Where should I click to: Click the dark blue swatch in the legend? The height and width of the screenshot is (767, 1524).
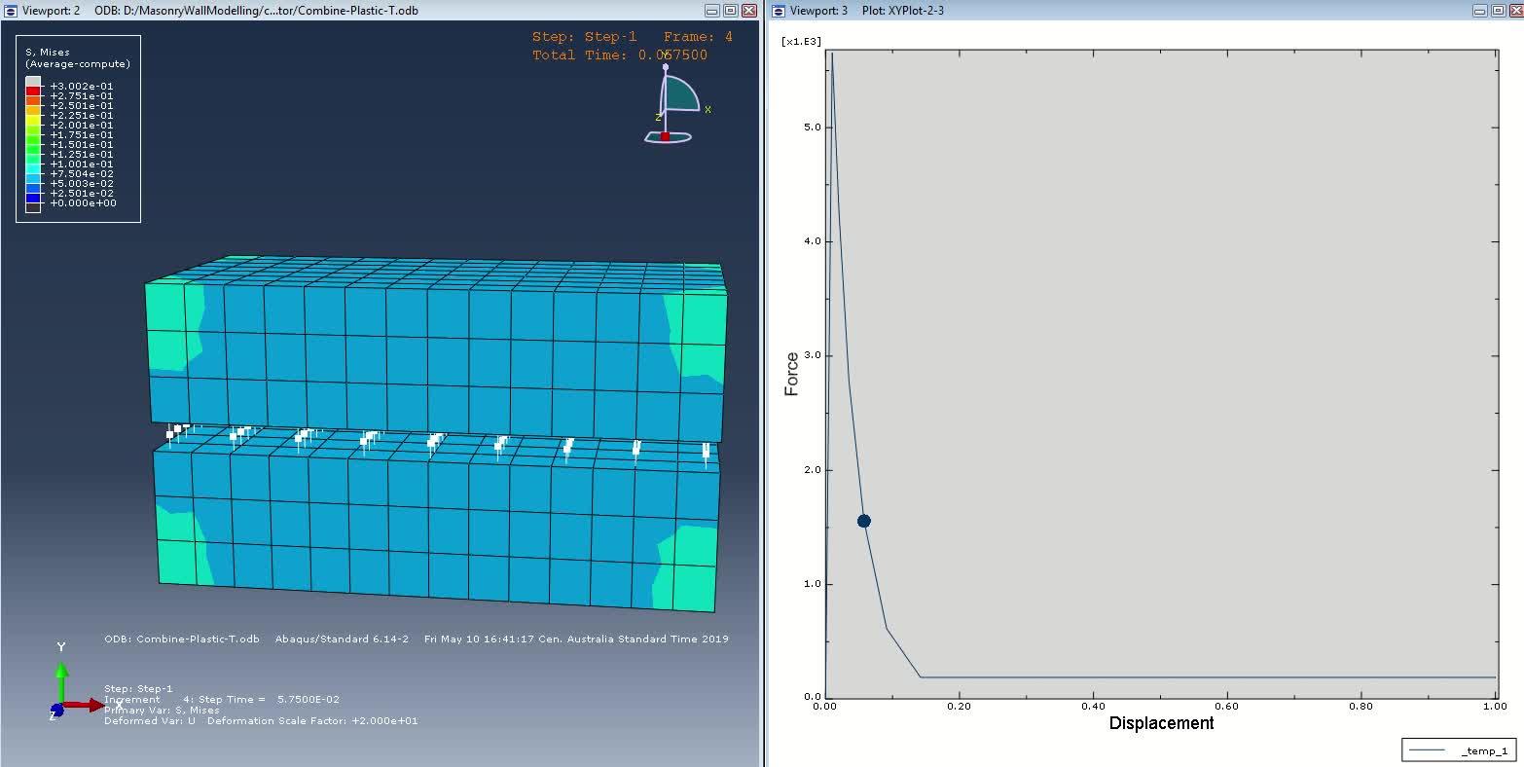[33, 198]
